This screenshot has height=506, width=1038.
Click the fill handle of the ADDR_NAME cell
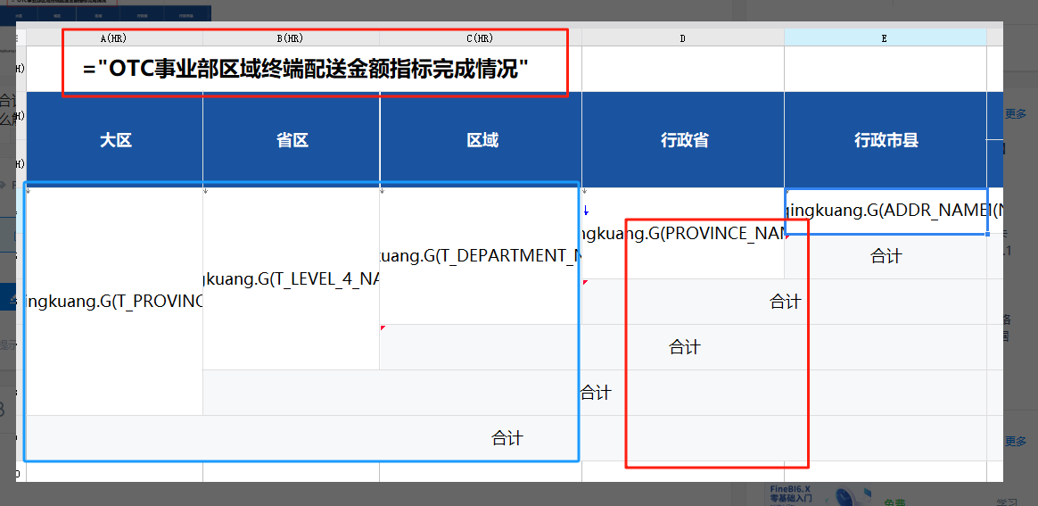click(988, 234)
